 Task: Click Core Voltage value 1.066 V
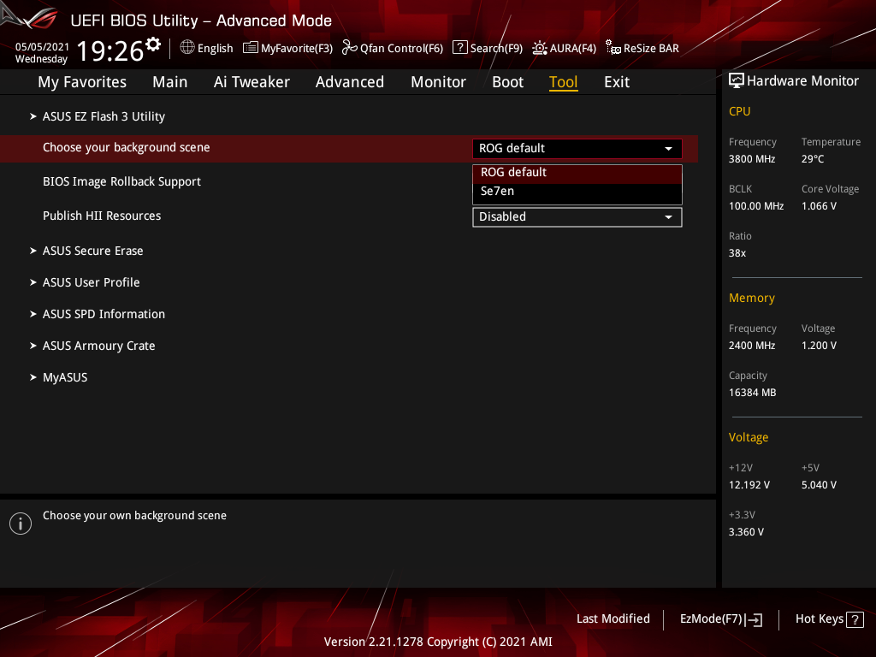pyautogui.click(x=819, y=206)
